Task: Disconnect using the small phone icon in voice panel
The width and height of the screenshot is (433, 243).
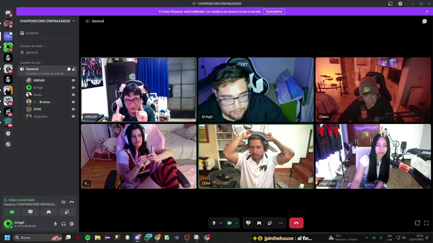Action: tap(72, 202)
